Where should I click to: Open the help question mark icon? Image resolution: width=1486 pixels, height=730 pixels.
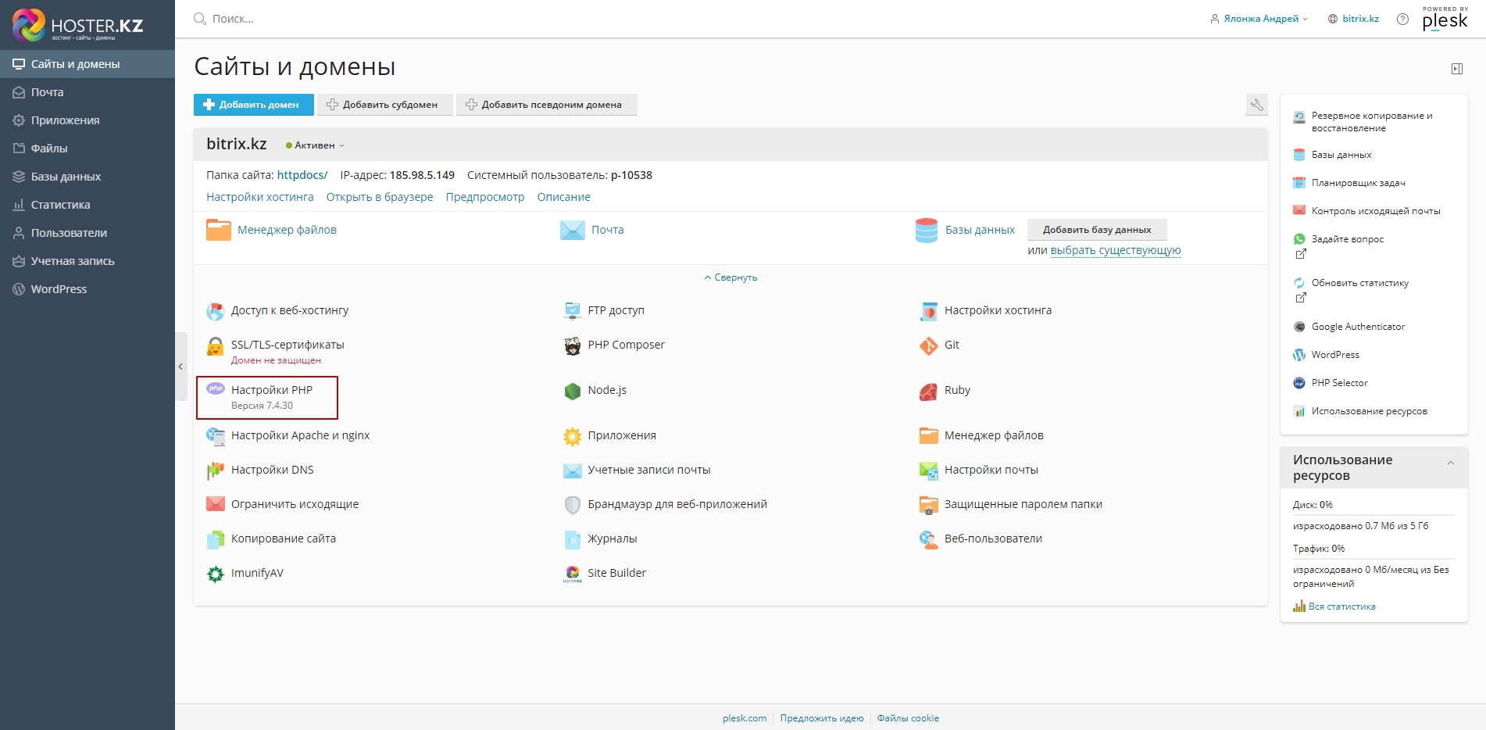[x=1403, y=20]
